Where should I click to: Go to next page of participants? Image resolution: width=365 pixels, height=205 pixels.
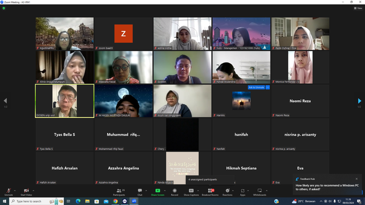(359, 101)
